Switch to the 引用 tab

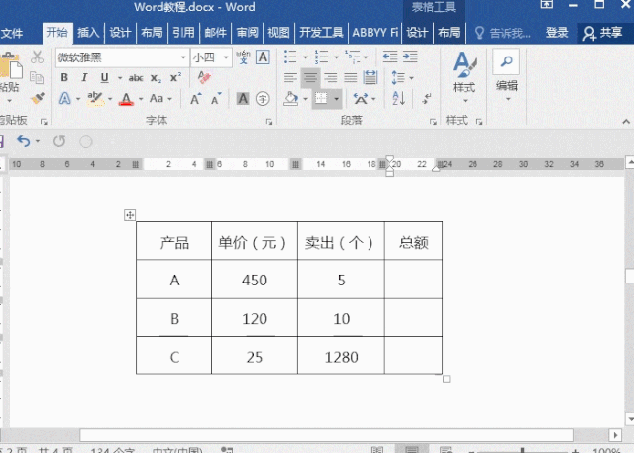pos(183,33)
